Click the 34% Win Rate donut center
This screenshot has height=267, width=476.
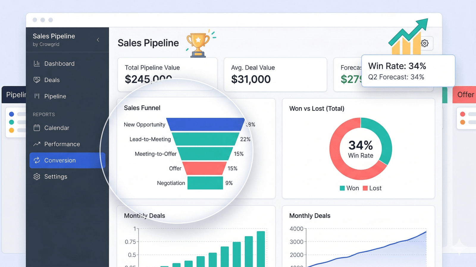pyautogui.click(x=361, y=149)
